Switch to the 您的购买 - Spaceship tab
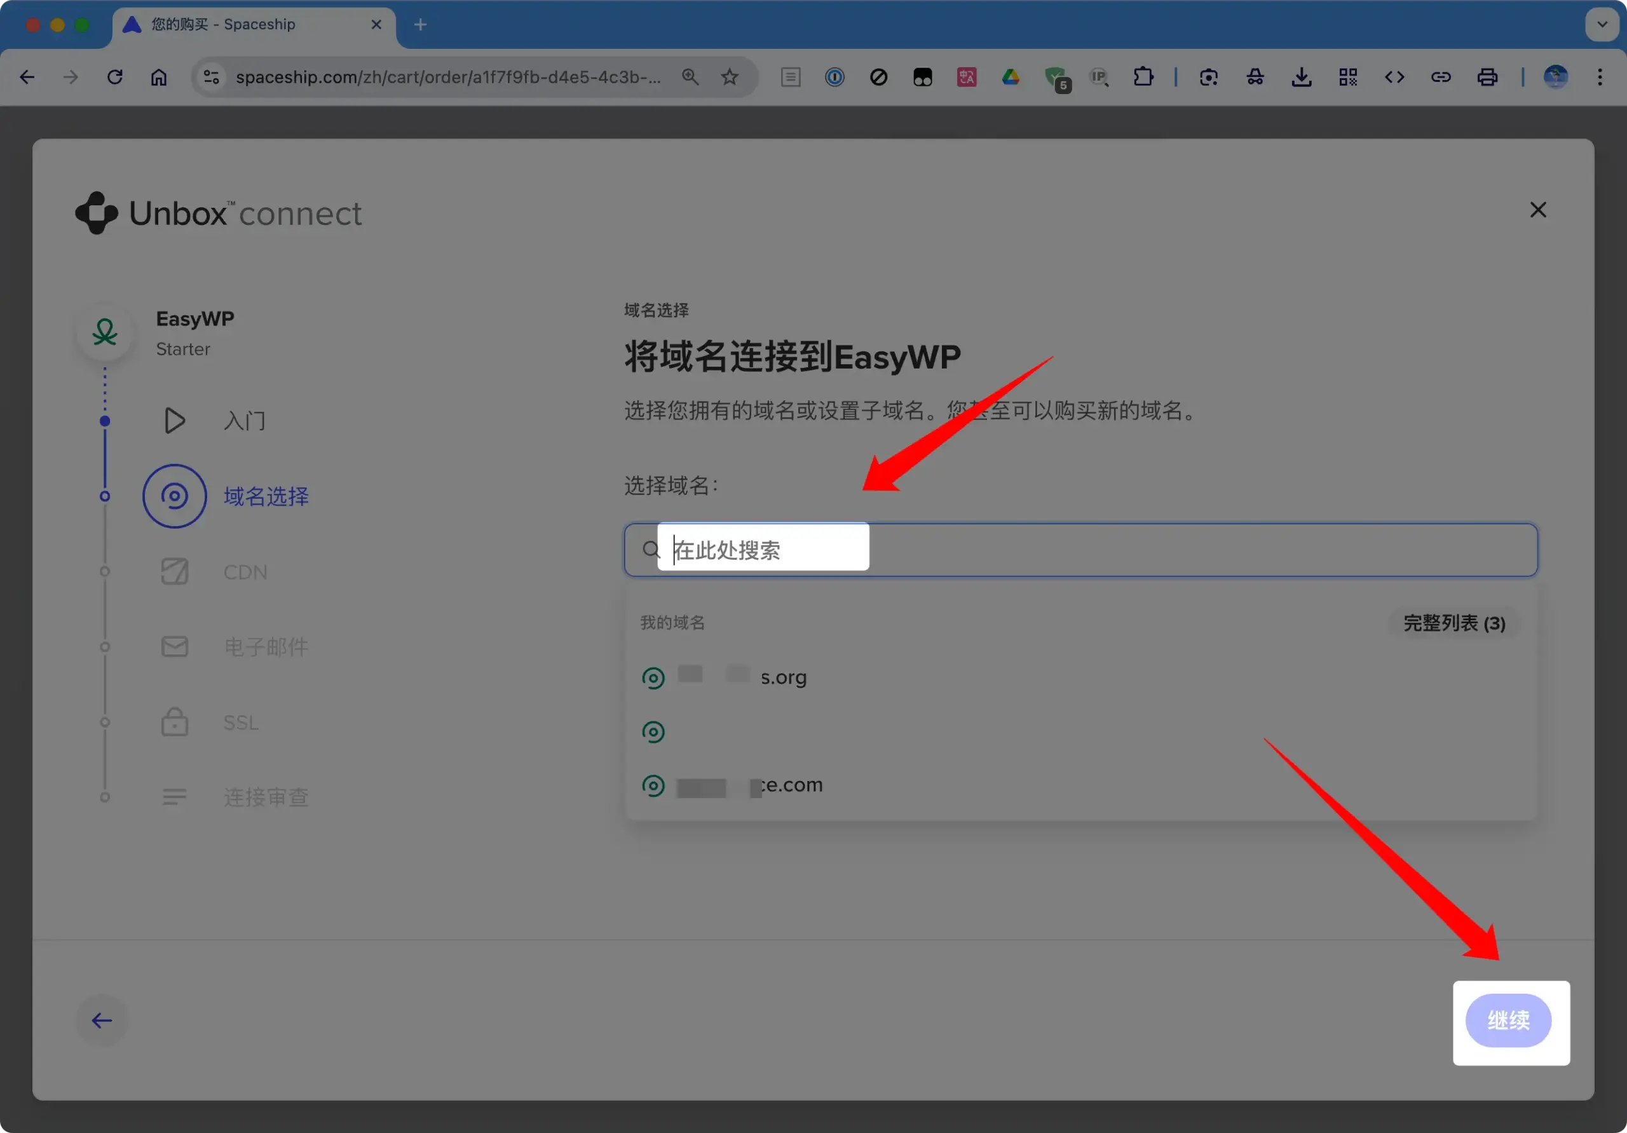The image size is (1627, 1133). pyautogui.click(x=254, y=25)
